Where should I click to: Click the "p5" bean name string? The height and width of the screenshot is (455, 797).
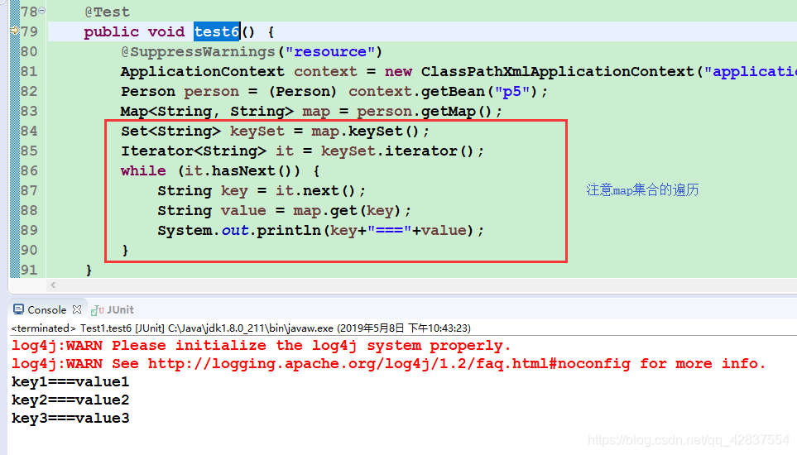[x=511, y=92]
